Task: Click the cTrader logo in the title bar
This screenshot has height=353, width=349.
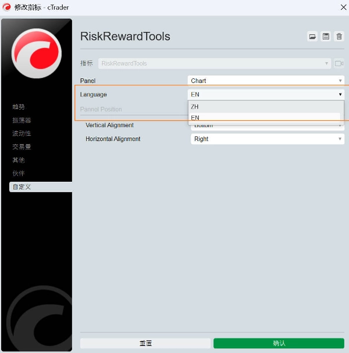Action: pyautogui.click(x=6, y=7)
